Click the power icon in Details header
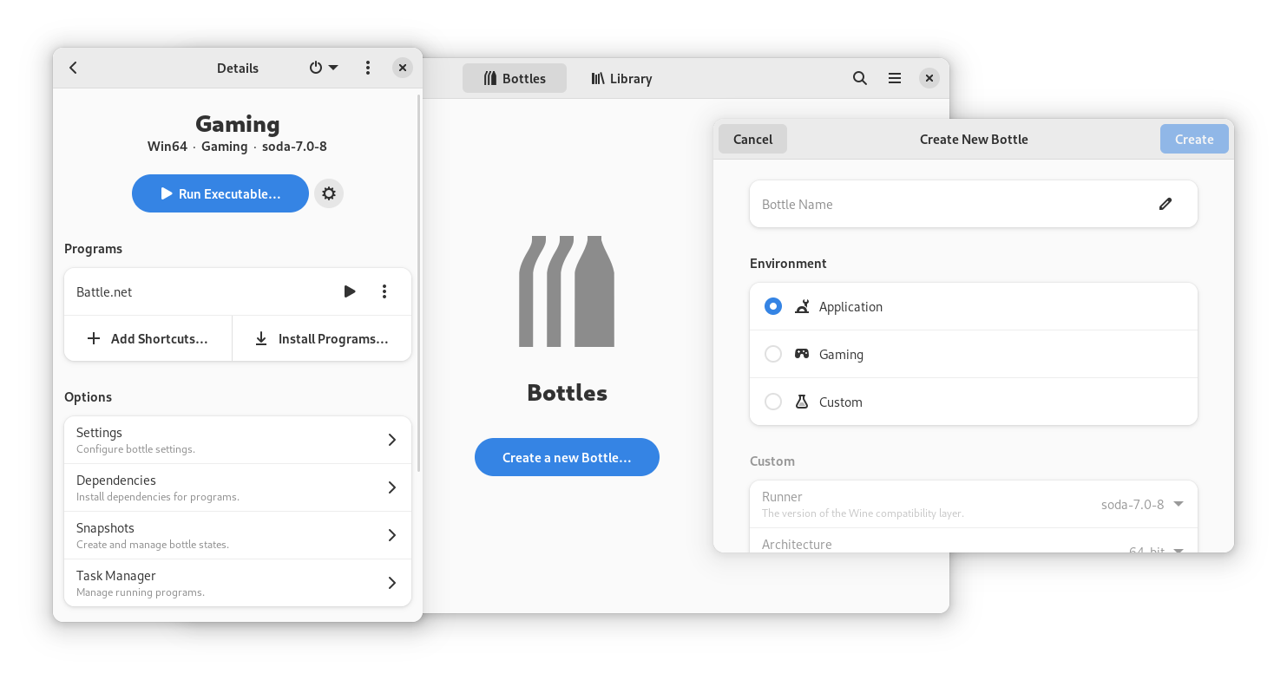Image resolution: width=1287 pixels, height=680 pixels. click(x=313, y=67)
